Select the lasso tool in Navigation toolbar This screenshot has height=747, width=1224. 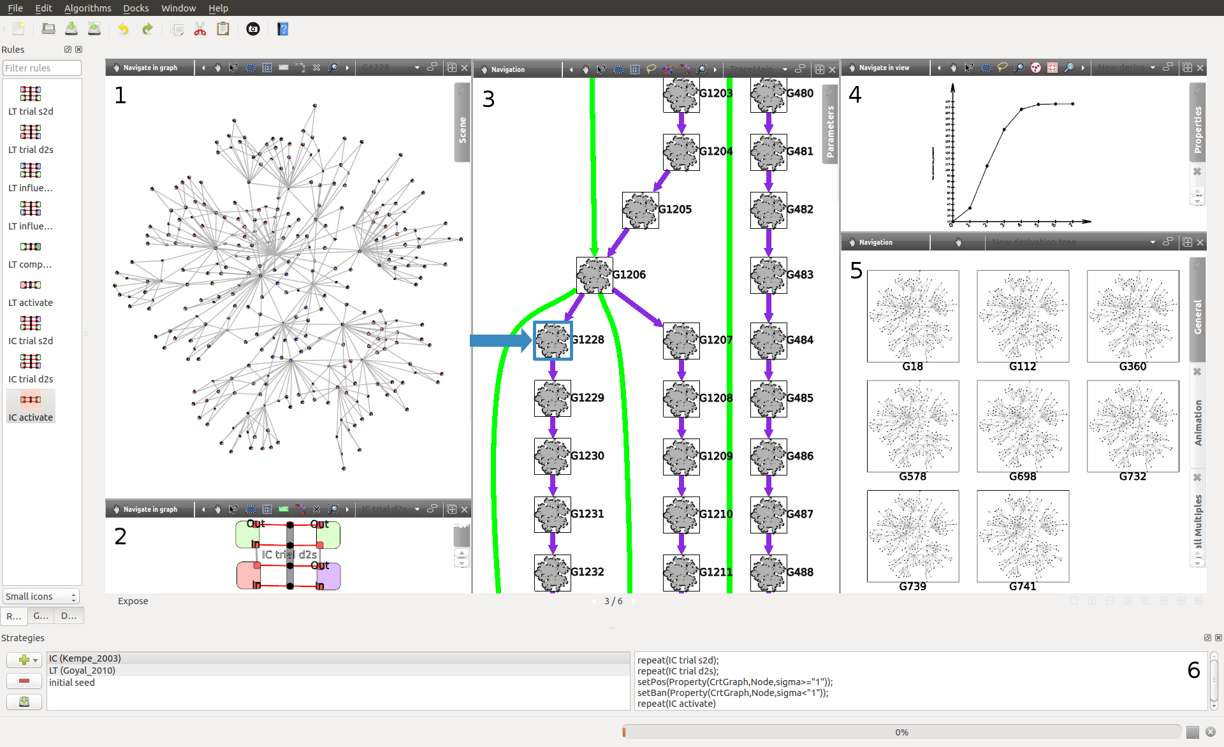pos(651,69)
